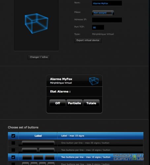Click the large blue cube device icon
This screenshot has width=150, height=165.
(x=36, y=23)
